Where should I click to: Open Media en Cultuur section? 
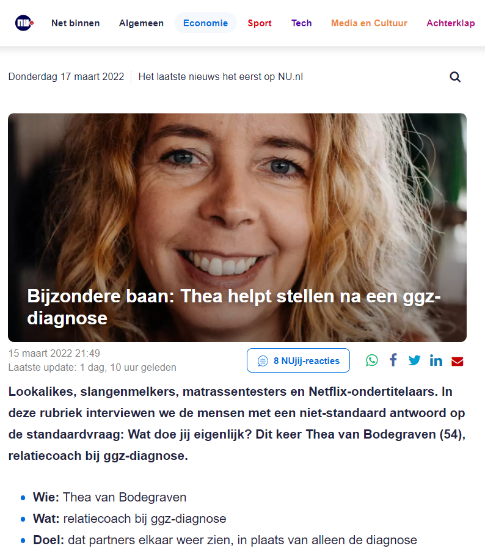coord(369,23)
